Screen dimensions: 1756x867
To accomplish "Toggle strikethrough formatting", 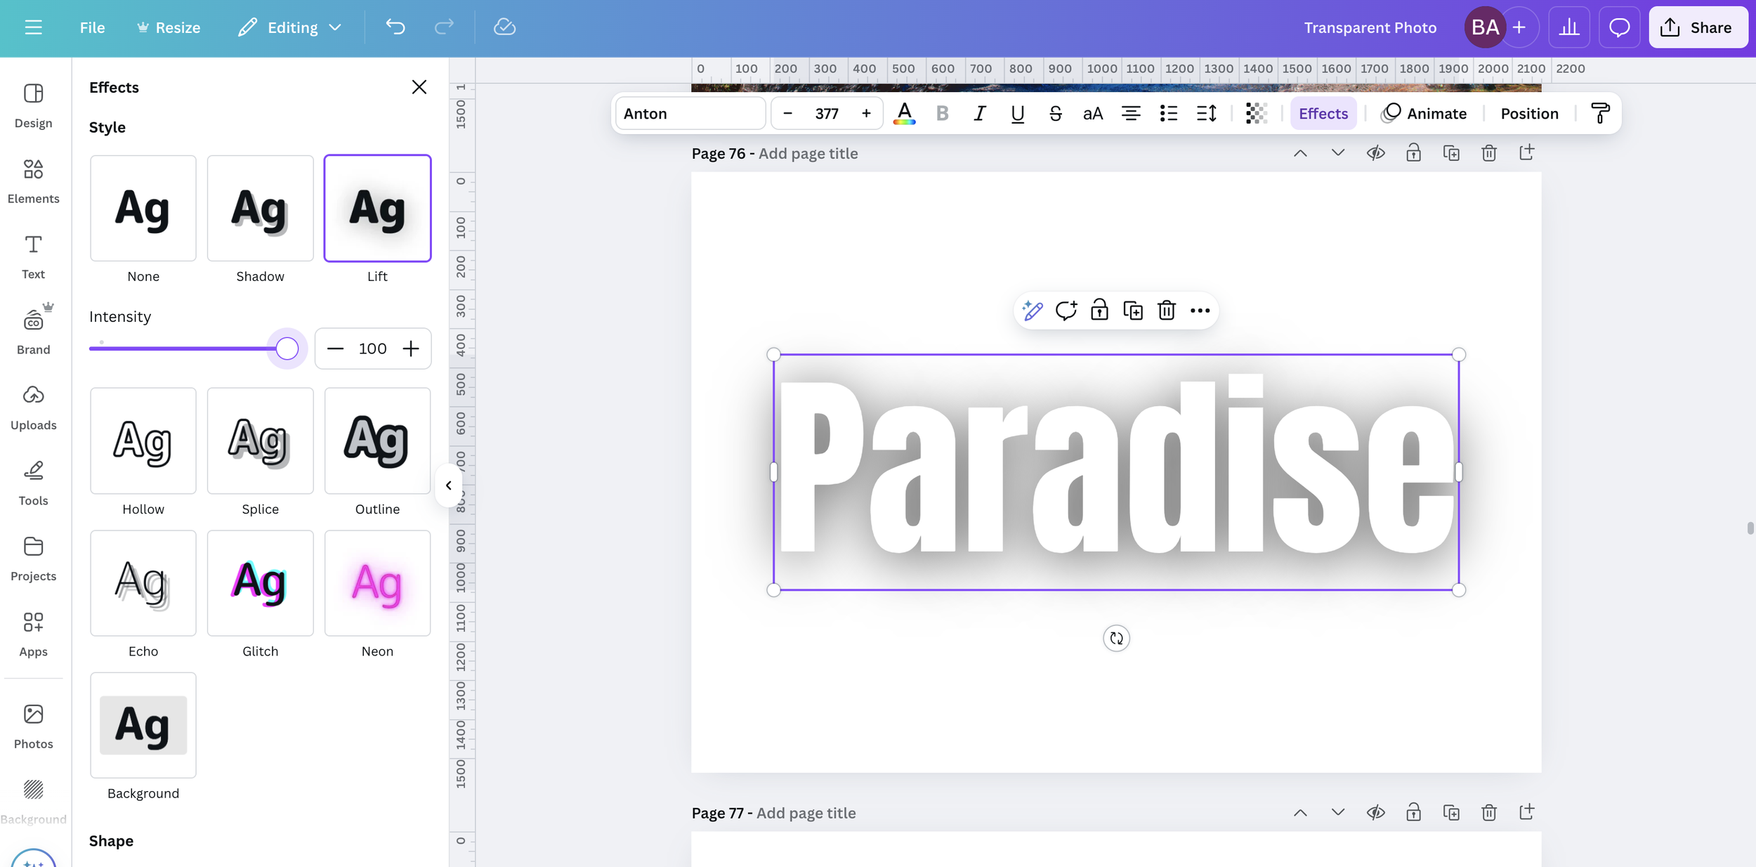I will click(1055, 113).
